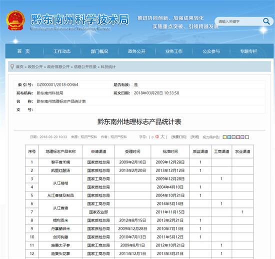Select the grey eye-protection color swatch
Image resolution: width=275 pixels, height=259 pixels.
(x=233, y=137)
